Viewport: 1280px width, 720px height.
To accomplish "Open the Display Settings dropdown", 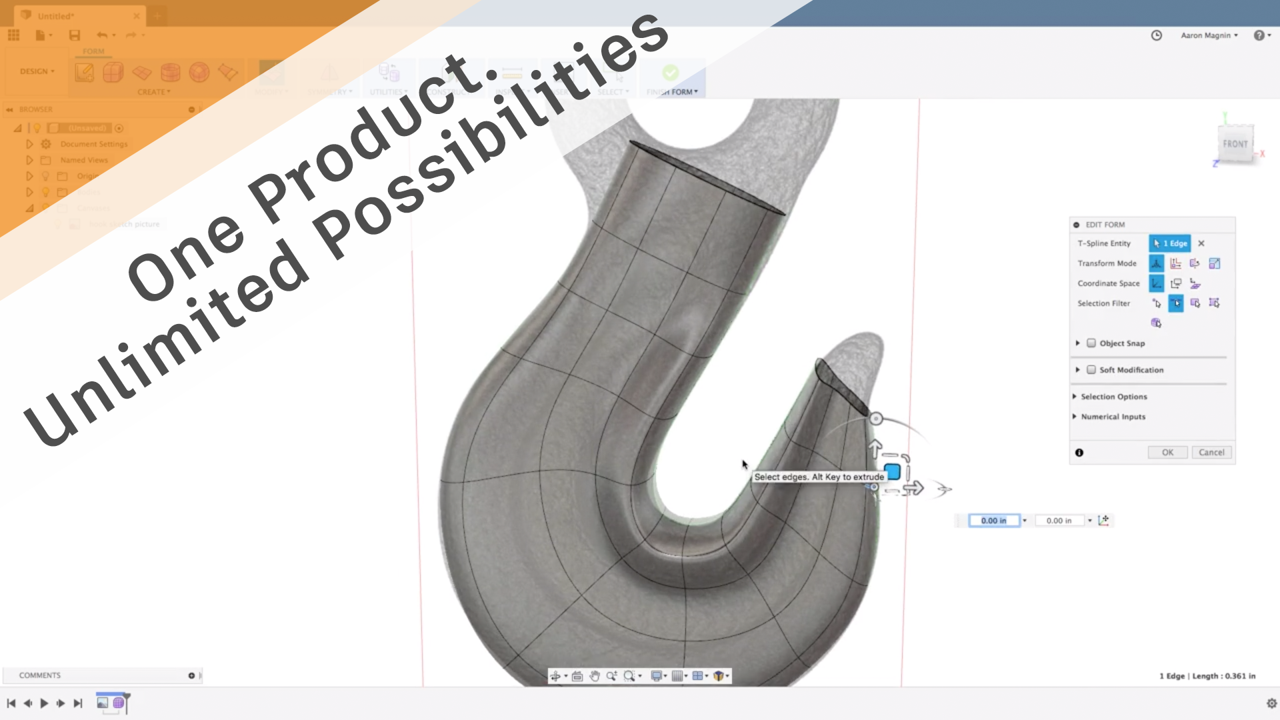I will click(x=659, y=676).
